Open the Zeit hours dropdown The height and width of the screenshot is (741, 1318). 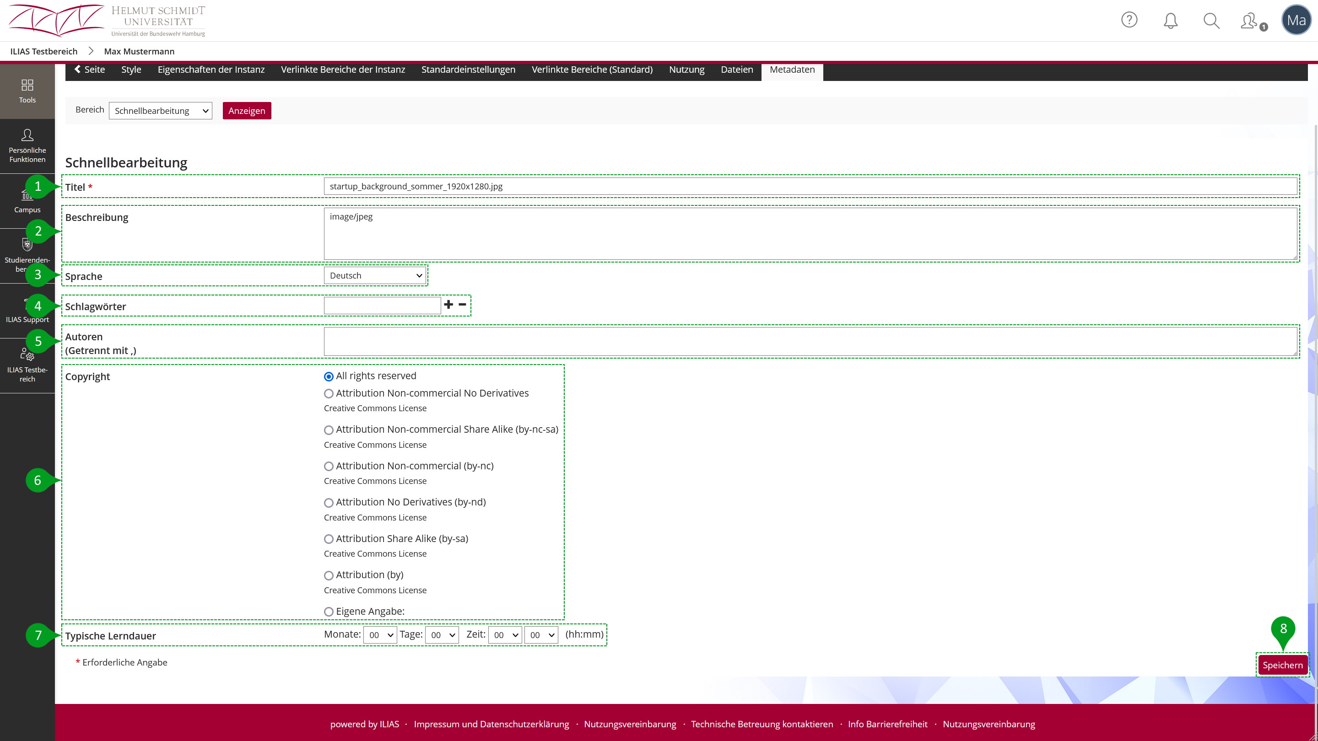tap(505, 634)
